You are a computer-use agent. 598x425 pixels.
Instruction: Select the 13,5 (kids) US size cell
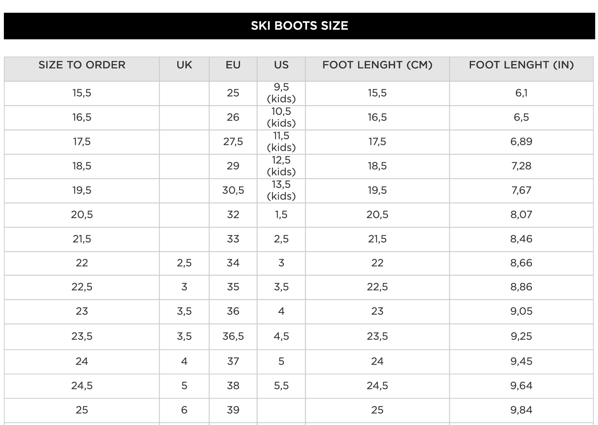tap(281, 190)
